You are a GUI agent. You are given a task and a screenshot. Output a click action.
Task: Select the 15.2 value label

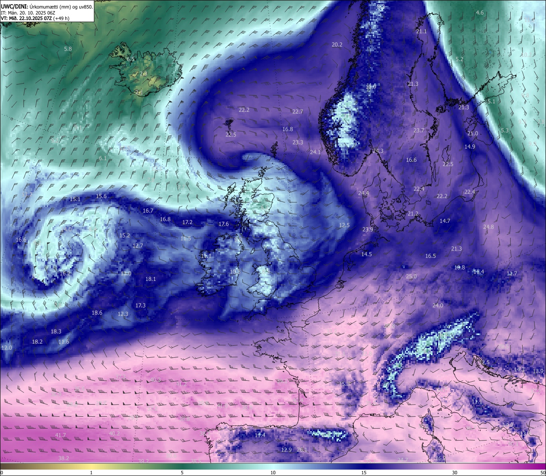(125, 236)
